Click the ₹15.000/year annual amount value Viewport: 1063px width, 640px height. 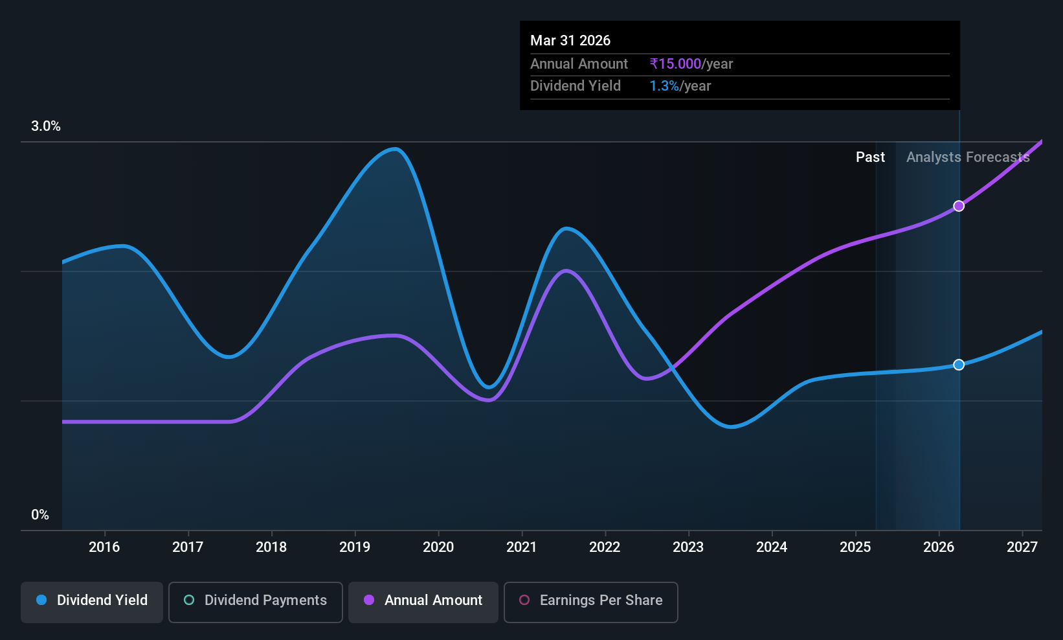coord(691,64)
